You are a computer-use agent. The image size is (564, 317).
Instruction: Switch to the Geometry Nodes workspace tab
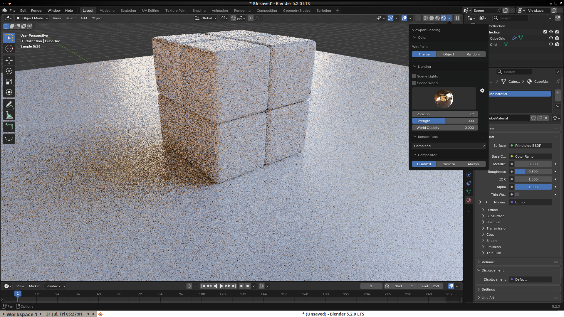[x=297, y=11]
